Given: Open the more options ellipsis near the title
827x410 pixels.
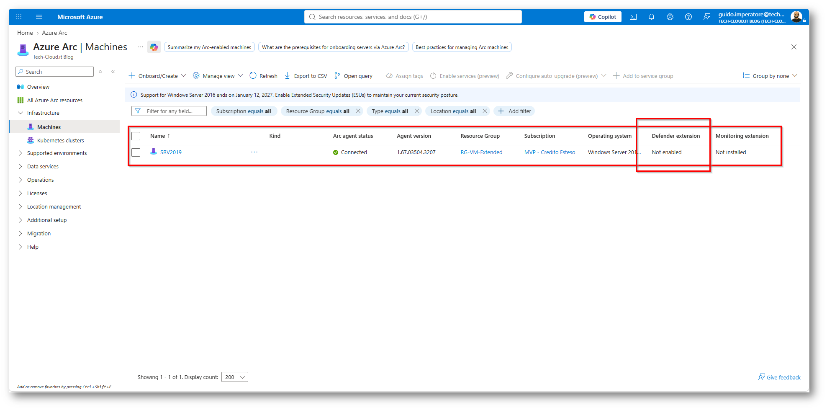Looking at the screenshot, I should [141, 47].
